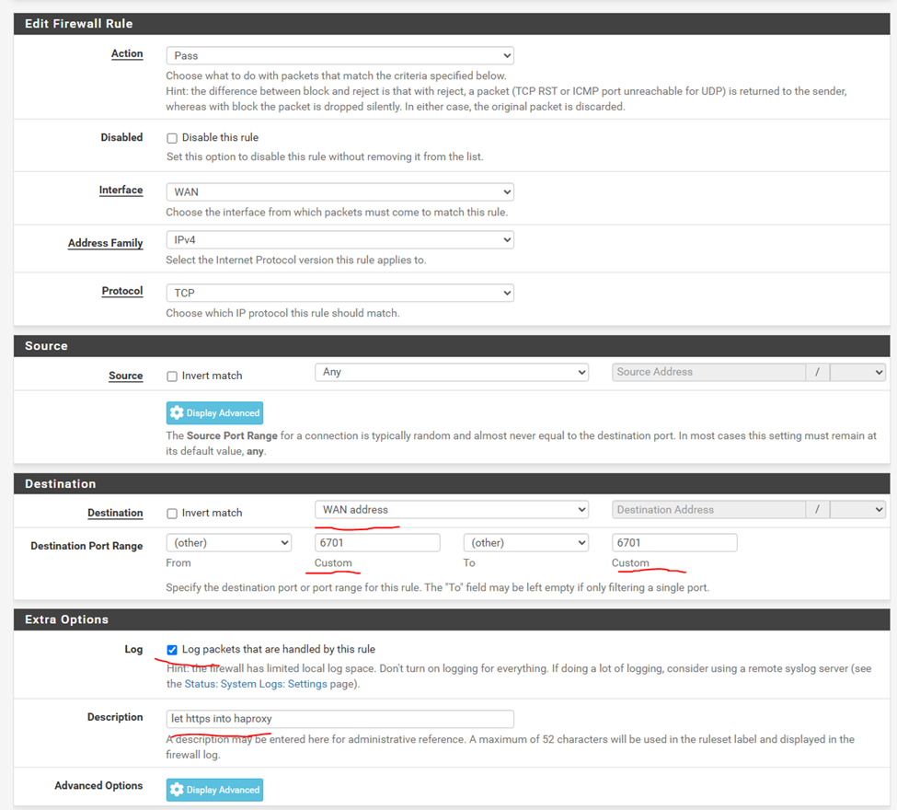Viewport: 897px width, 810px height.
Task: Click the Address Family label link
Action: click(105, 243)
